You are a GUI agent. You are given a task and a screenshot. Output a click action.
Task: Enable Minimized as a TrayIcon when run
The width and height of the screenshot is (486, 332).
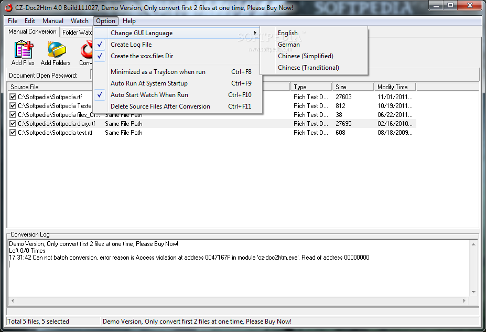[178, 72]
